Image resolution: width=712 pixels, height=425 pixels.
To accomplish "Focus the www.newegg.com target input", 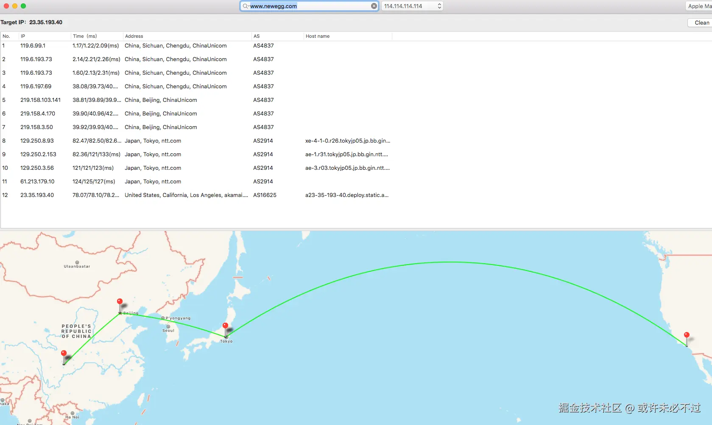I will coord(310,6).
